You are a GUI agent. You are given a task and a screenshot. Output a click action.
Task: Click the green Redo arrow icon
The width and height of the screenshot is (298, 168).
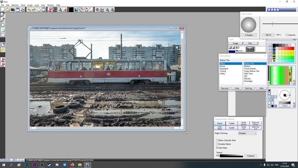34,9
